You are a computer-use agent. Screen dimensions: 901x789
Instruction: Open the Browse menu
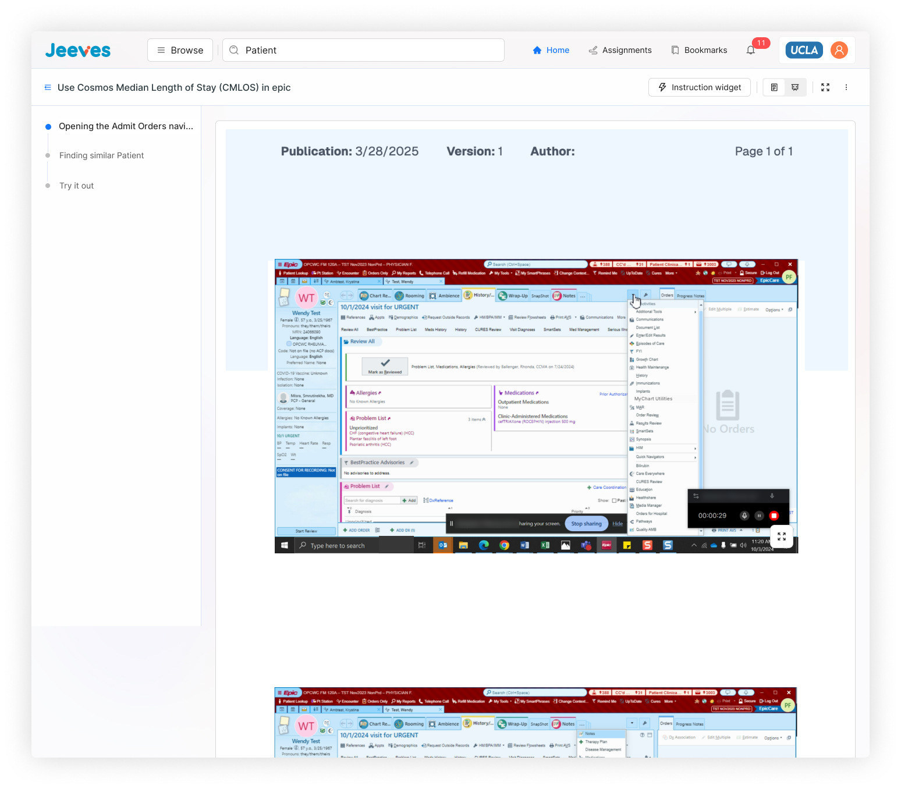[x=180, y=50]
